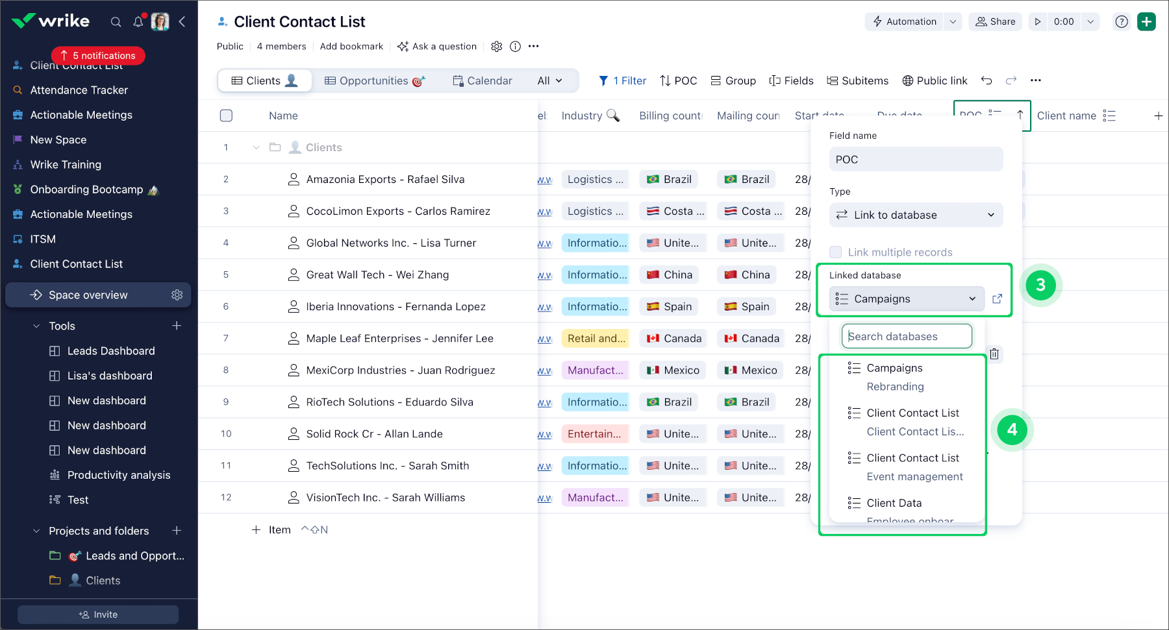Screen dimensions: 1169x630
Task: Click Add bookmark under the title
Action: [x=351, y=46]
